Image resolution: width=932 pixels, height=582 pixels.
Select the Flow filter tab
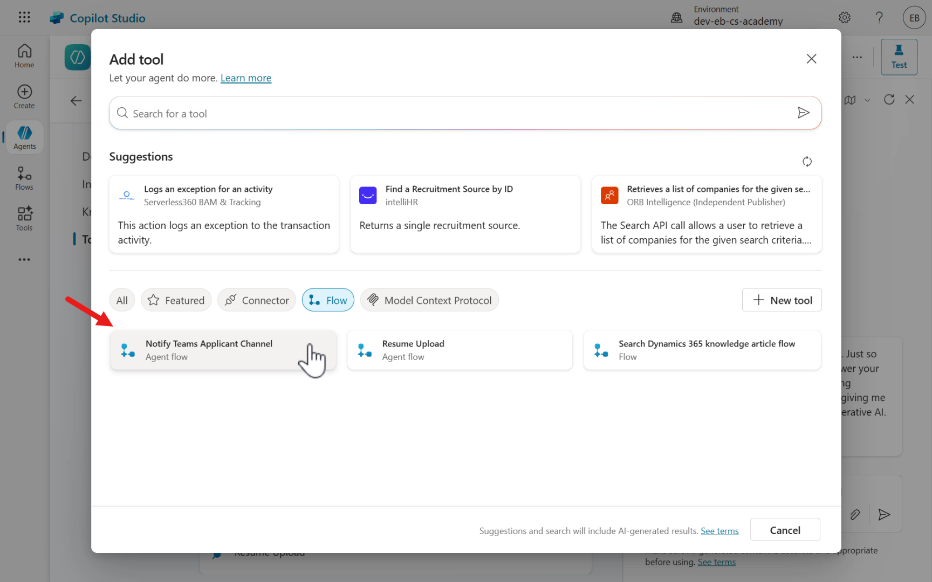(x=328, y=300)
